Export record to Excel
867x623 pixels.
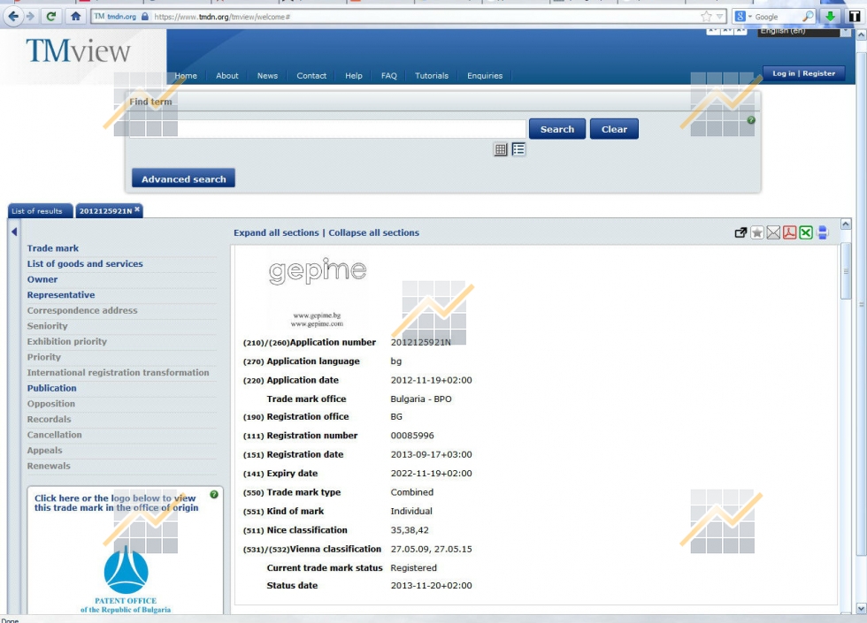[806, 233]
